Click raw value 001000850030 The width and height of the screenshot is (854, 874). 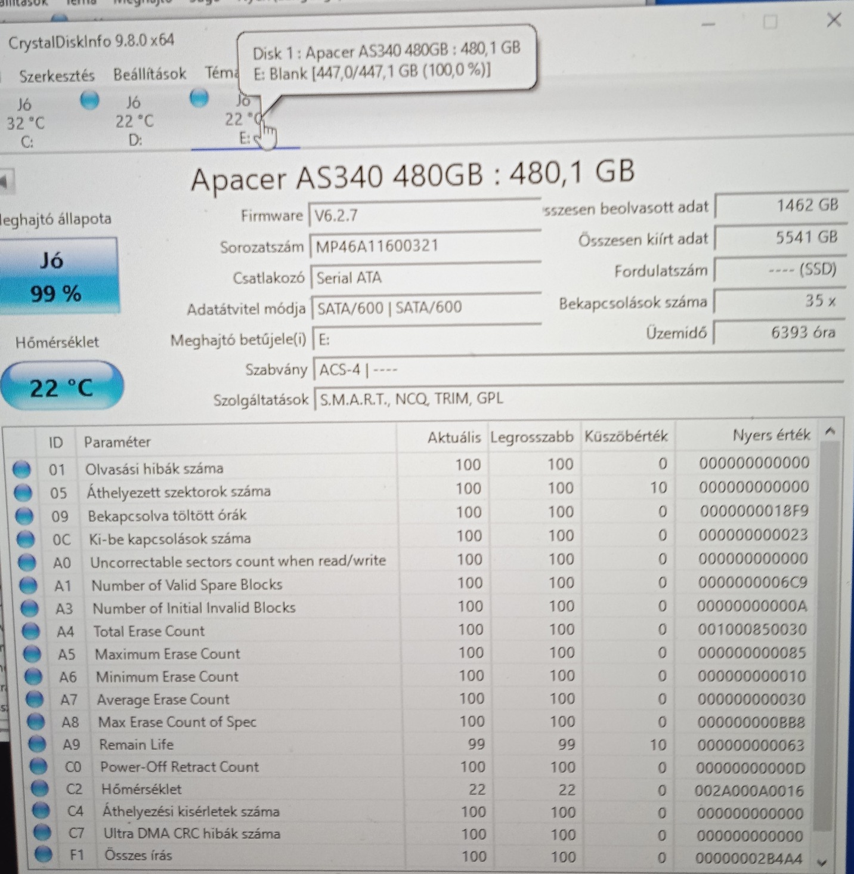pyautogui.click(x=751, y=629)
